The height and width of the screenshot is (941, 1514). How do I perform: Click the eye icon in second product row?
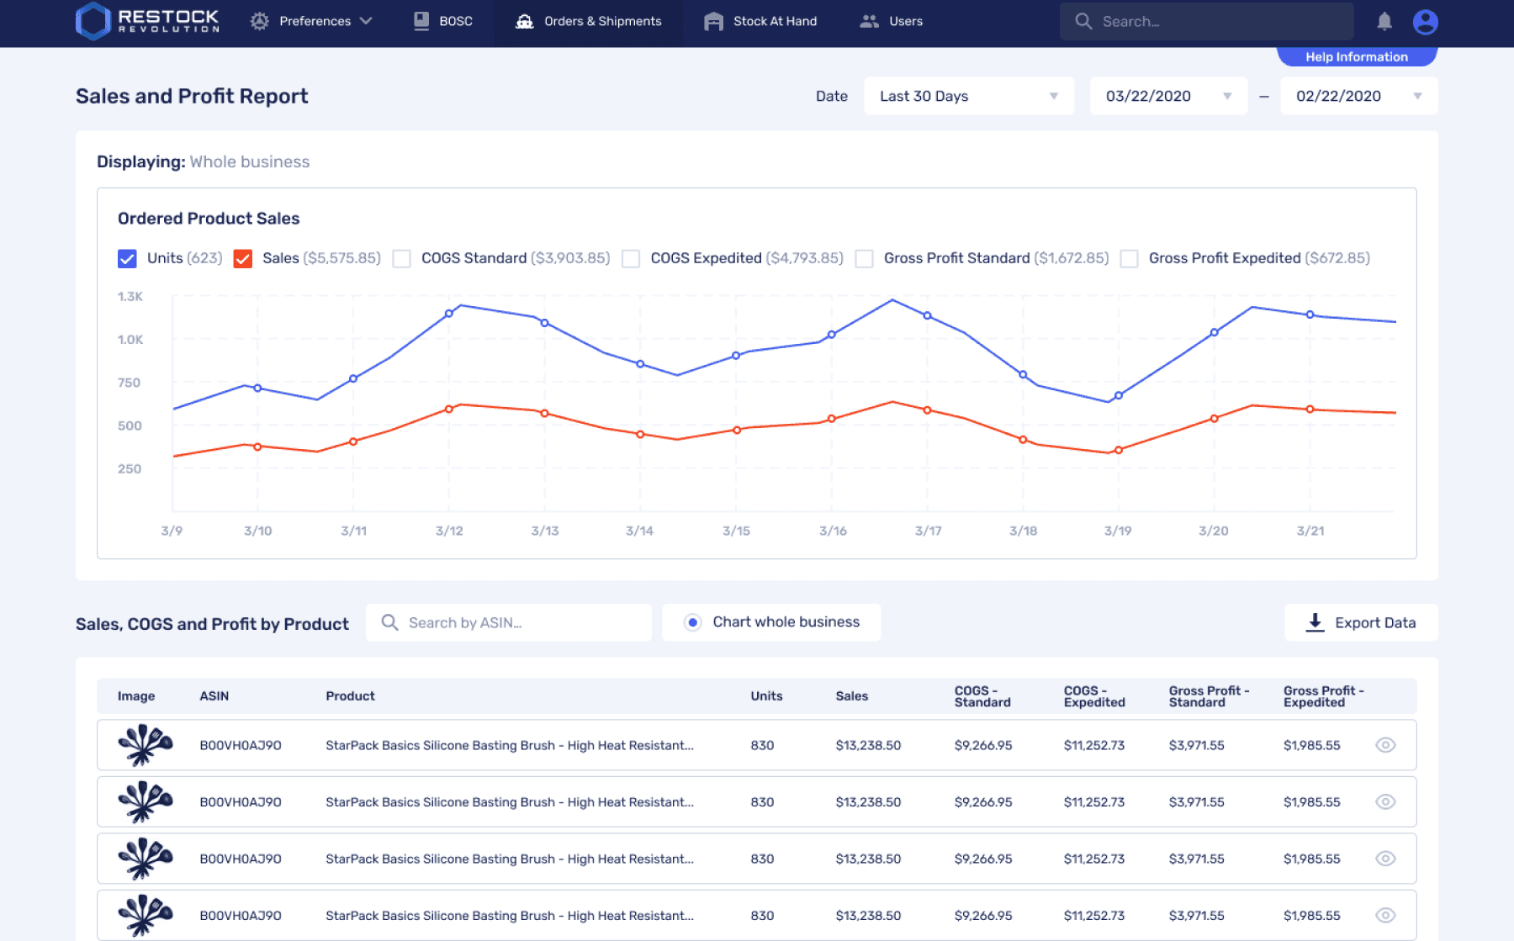click(x=1385, y=802)
